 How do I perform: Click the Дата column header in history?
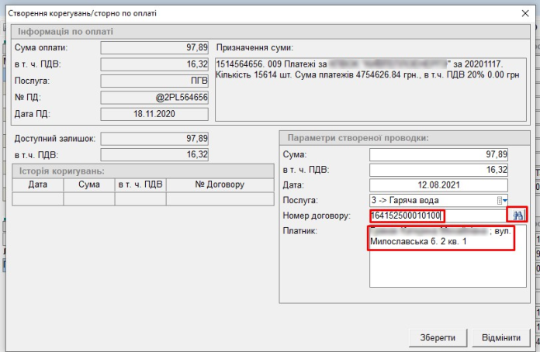(x=38, y=185)
